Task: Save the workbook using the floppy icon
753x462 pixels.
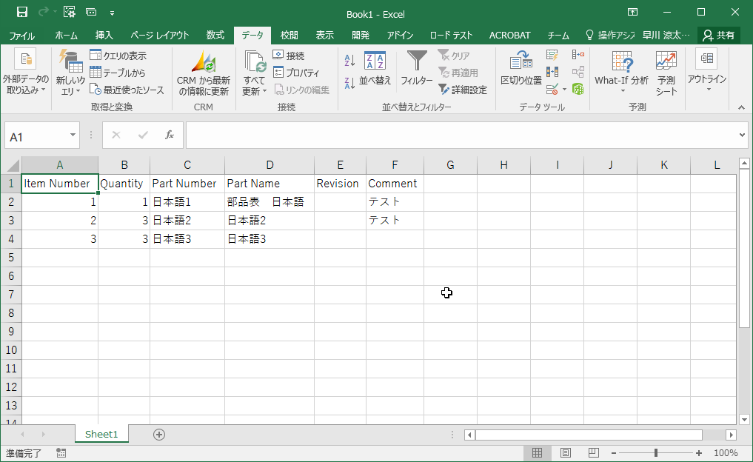Action: pos(22,13)
